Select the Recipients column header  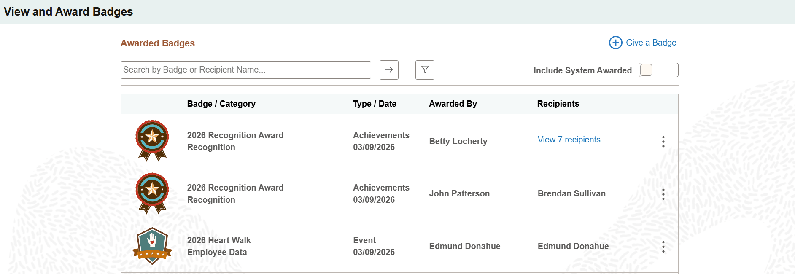point(558,104)
